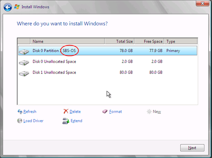The height and width of the screenshot is (158, 212).
Task: Continue with the Next button
Action: pyautogui.click(x=192, y=148)
